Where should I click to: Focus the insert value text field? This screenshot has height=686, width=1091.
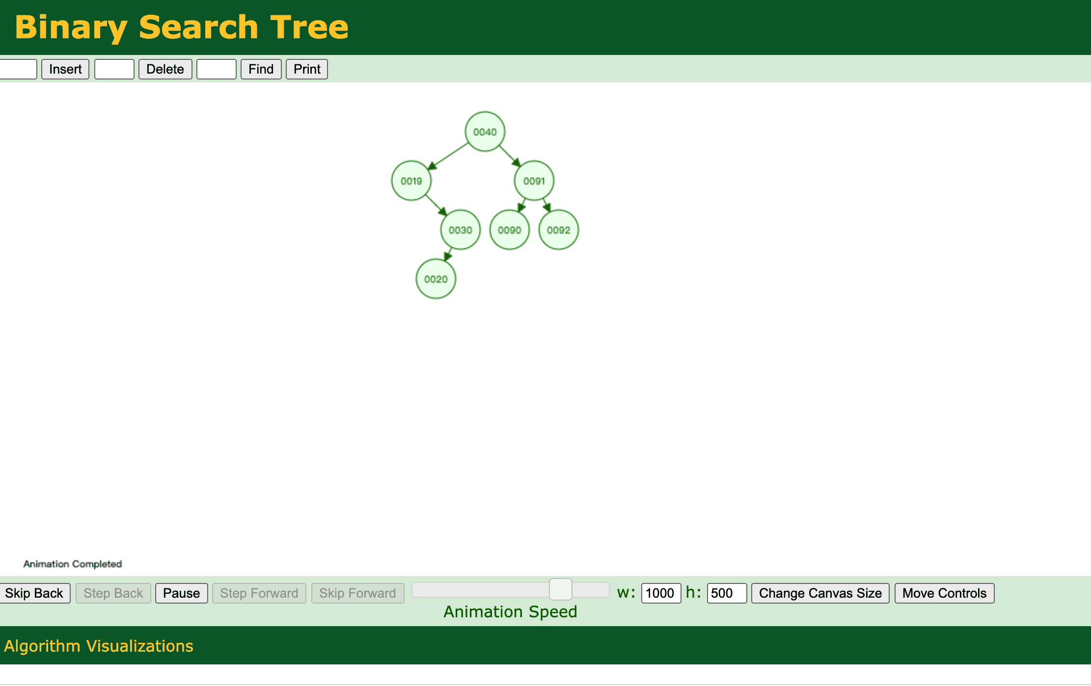pos(18,69)
